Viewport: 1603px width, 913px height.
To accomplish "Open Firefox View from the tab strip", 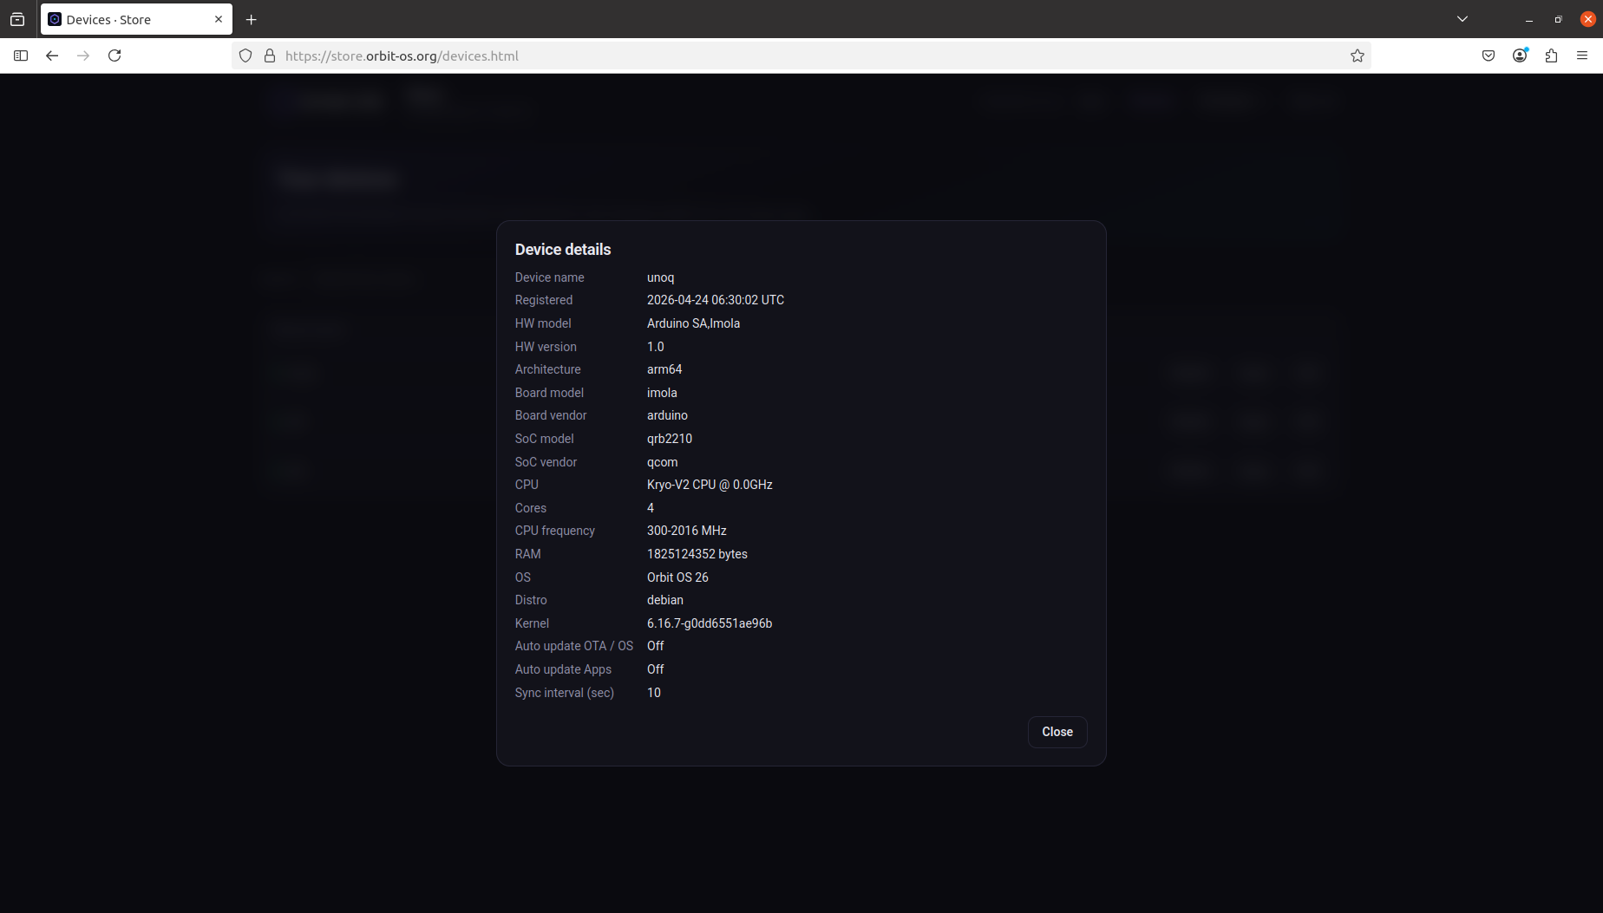I will click(x=17, y=19).
